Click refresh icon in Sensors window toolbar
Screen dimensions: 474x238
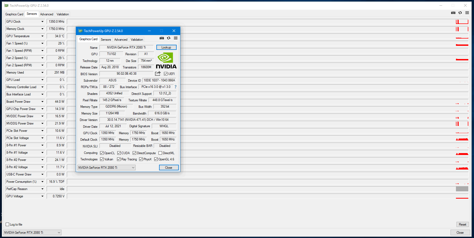460,13
